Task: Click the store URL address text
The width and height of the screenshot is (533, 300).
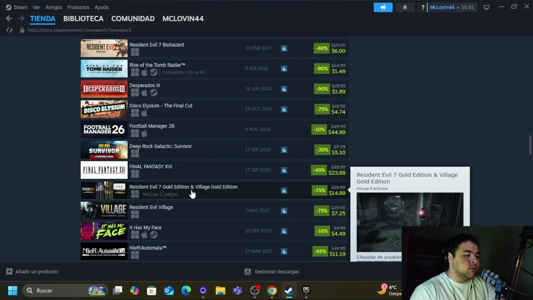Action: coord(79,30)
